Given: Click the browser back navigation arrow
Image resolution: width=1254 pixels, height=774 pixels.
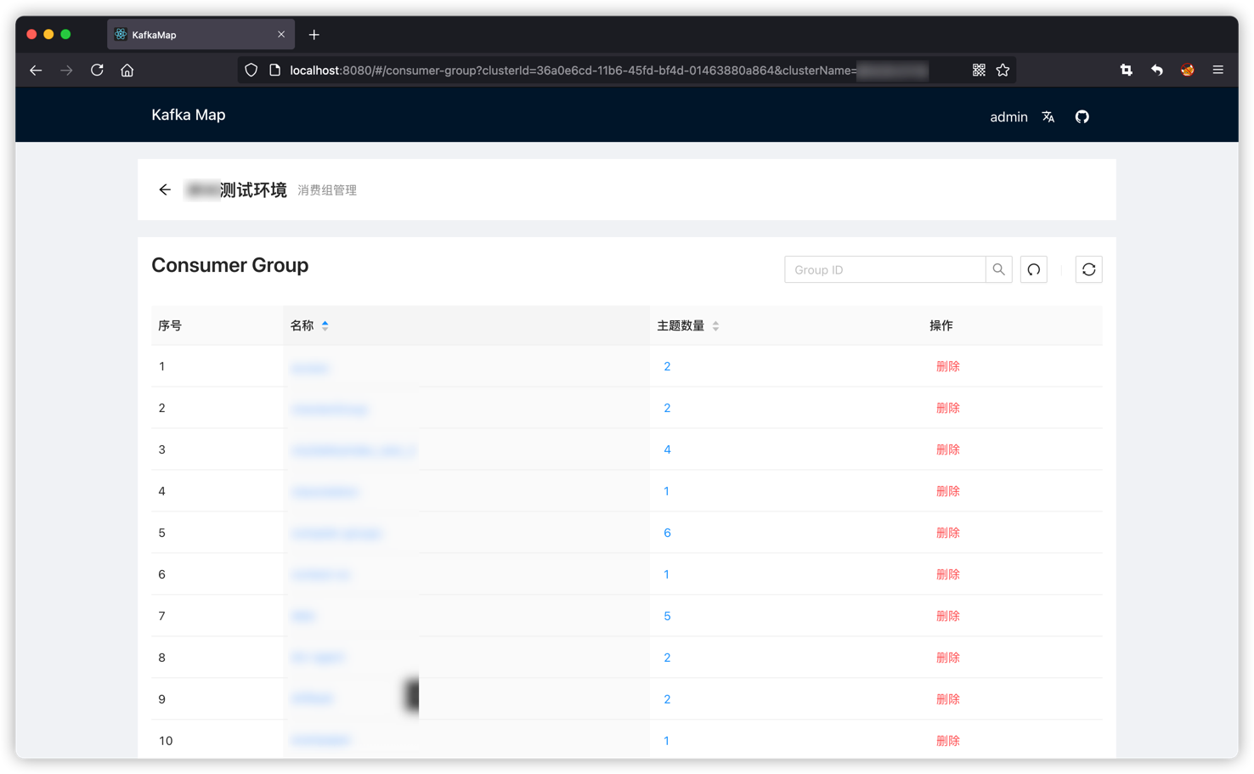Looking at the screenshot, I should click(36, 70).
